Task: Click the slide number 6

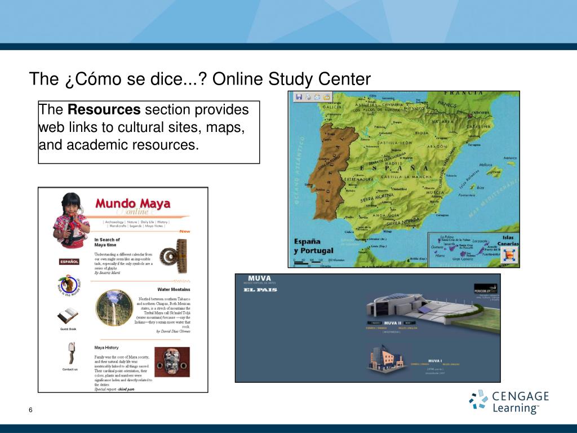Action: [30, 410]
